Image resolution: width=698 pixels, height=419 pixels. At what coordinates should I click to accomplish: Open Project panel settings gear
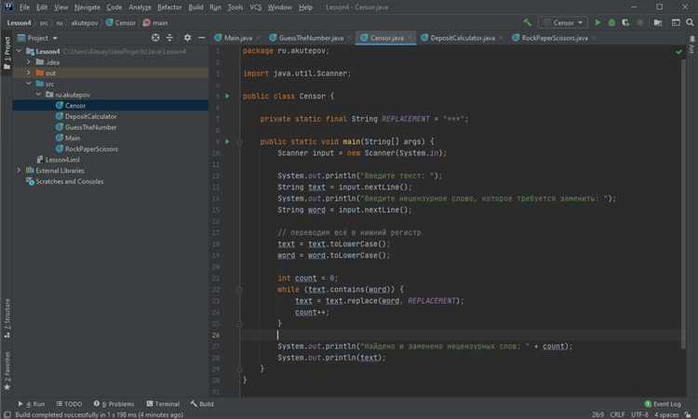coord(187,38)
